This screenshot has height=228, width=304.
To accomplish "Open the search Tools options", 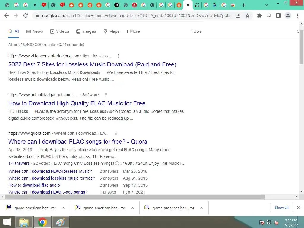I will pyautogui.click(x=197, y=31).
